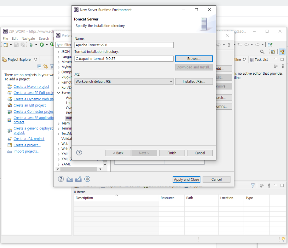
Task: Click the forward navigation arrow in toolbar
Action: click(x=258, y=45)
